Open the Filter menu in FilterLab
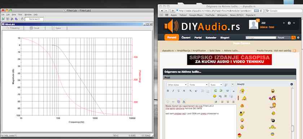 pos(20,14)
